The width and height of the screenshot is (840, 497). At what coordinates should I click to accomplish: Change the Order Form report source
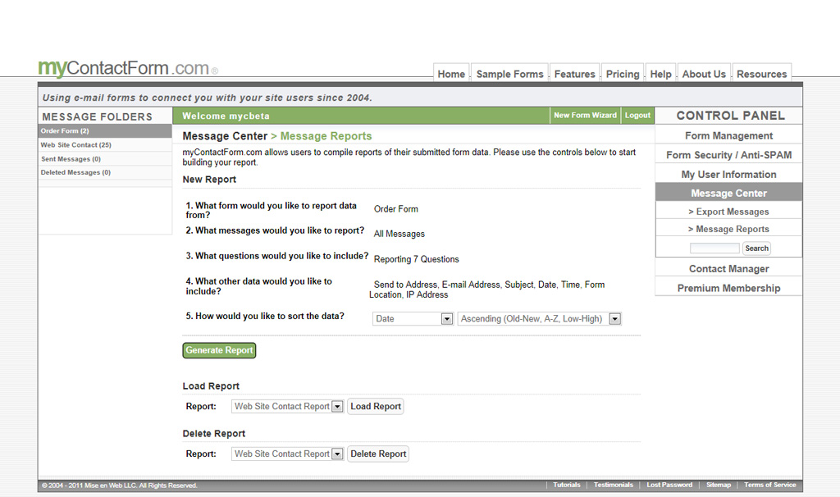tap(396, 209)
